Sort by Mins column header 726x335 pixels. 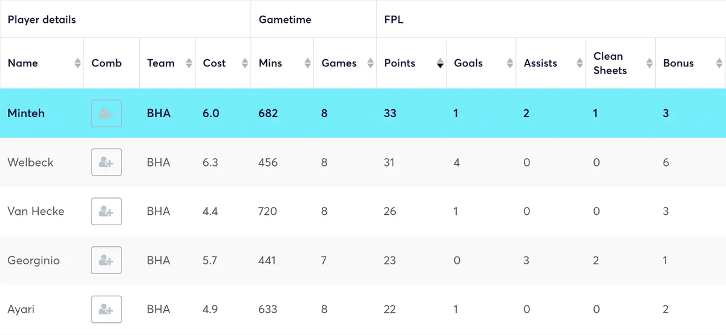[270, 63]
